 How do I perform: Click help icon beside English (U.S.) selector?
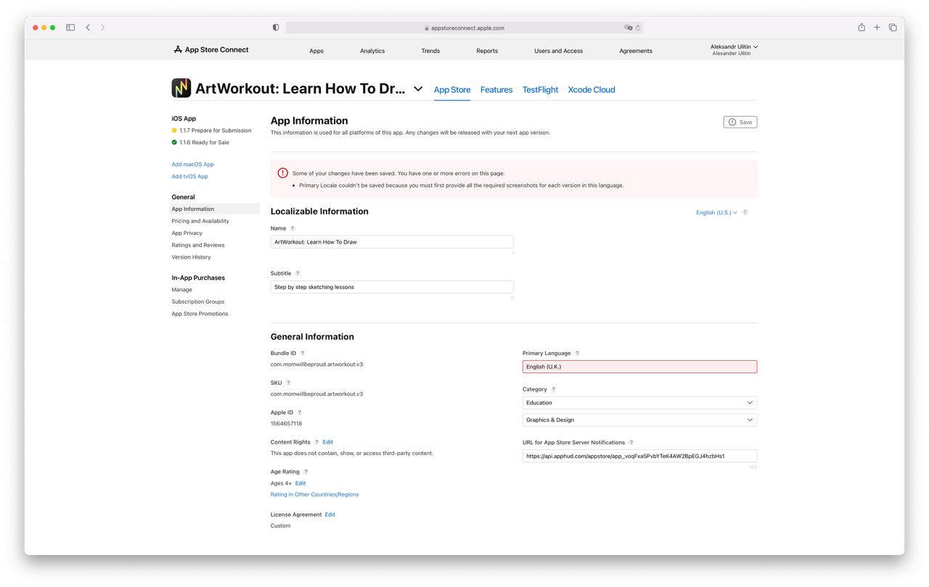(745, 212)
